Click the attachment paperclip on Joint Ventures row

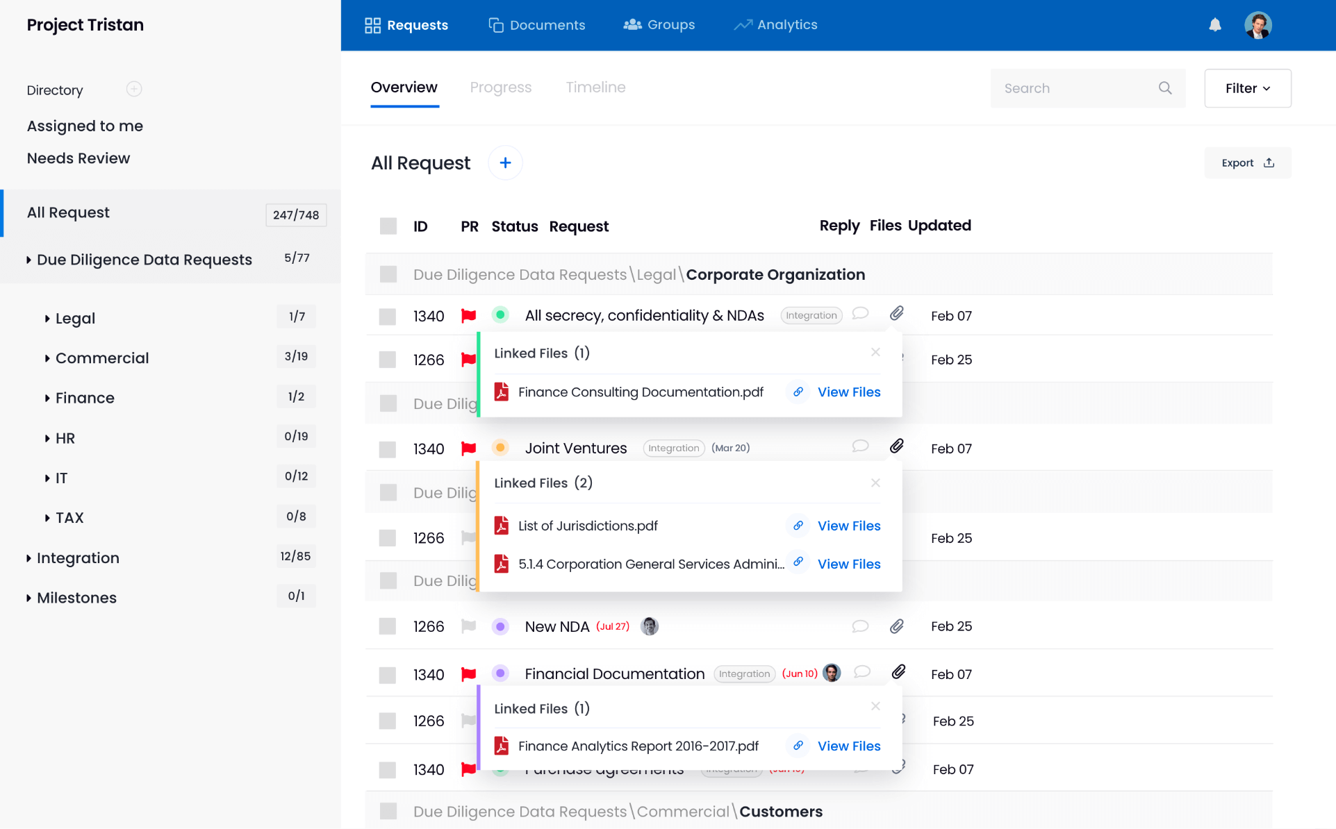click(x=896, y=446)
